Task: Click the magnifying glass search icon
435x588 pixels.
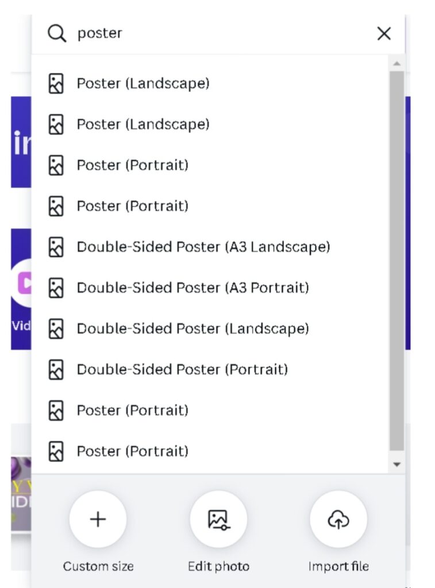Action: (57, 33)
